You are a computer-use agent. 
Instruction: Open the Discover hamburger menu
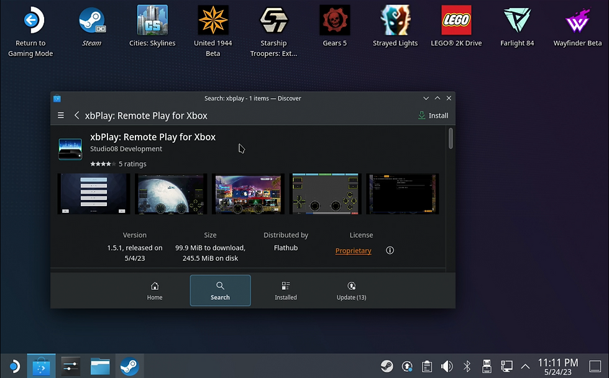[x=61, y=115]
